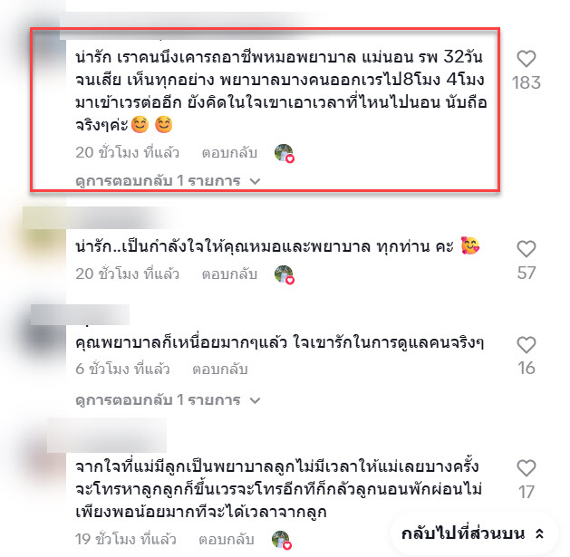The width and height of the screenshot is (570, 557).
Task: Like the comment with 17 likes
Action: (526, 468)
